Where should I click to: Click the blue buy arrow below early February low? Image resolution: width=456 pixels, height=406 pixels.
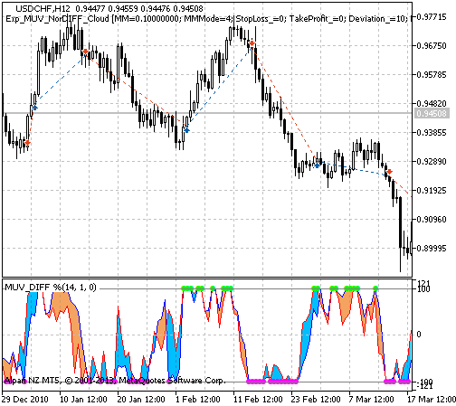click(x=186, y=130)
